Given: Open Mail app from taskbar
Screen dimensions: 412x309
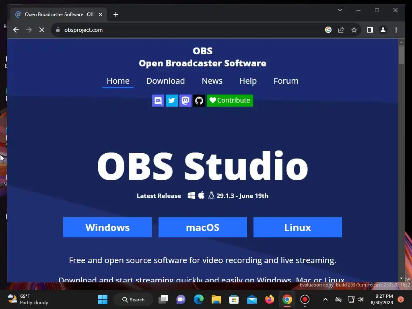Looking at the screenshot, I should point(252,299).
